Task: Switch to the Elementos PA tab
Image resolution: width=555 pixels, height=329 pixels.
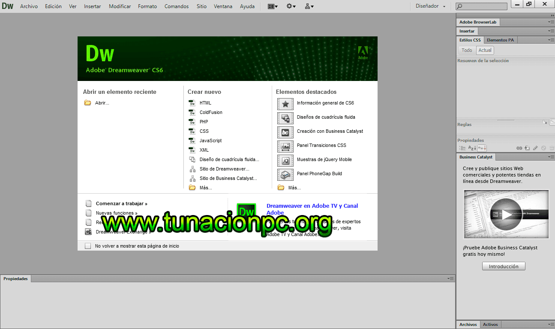Action: [x=500, y=40]
